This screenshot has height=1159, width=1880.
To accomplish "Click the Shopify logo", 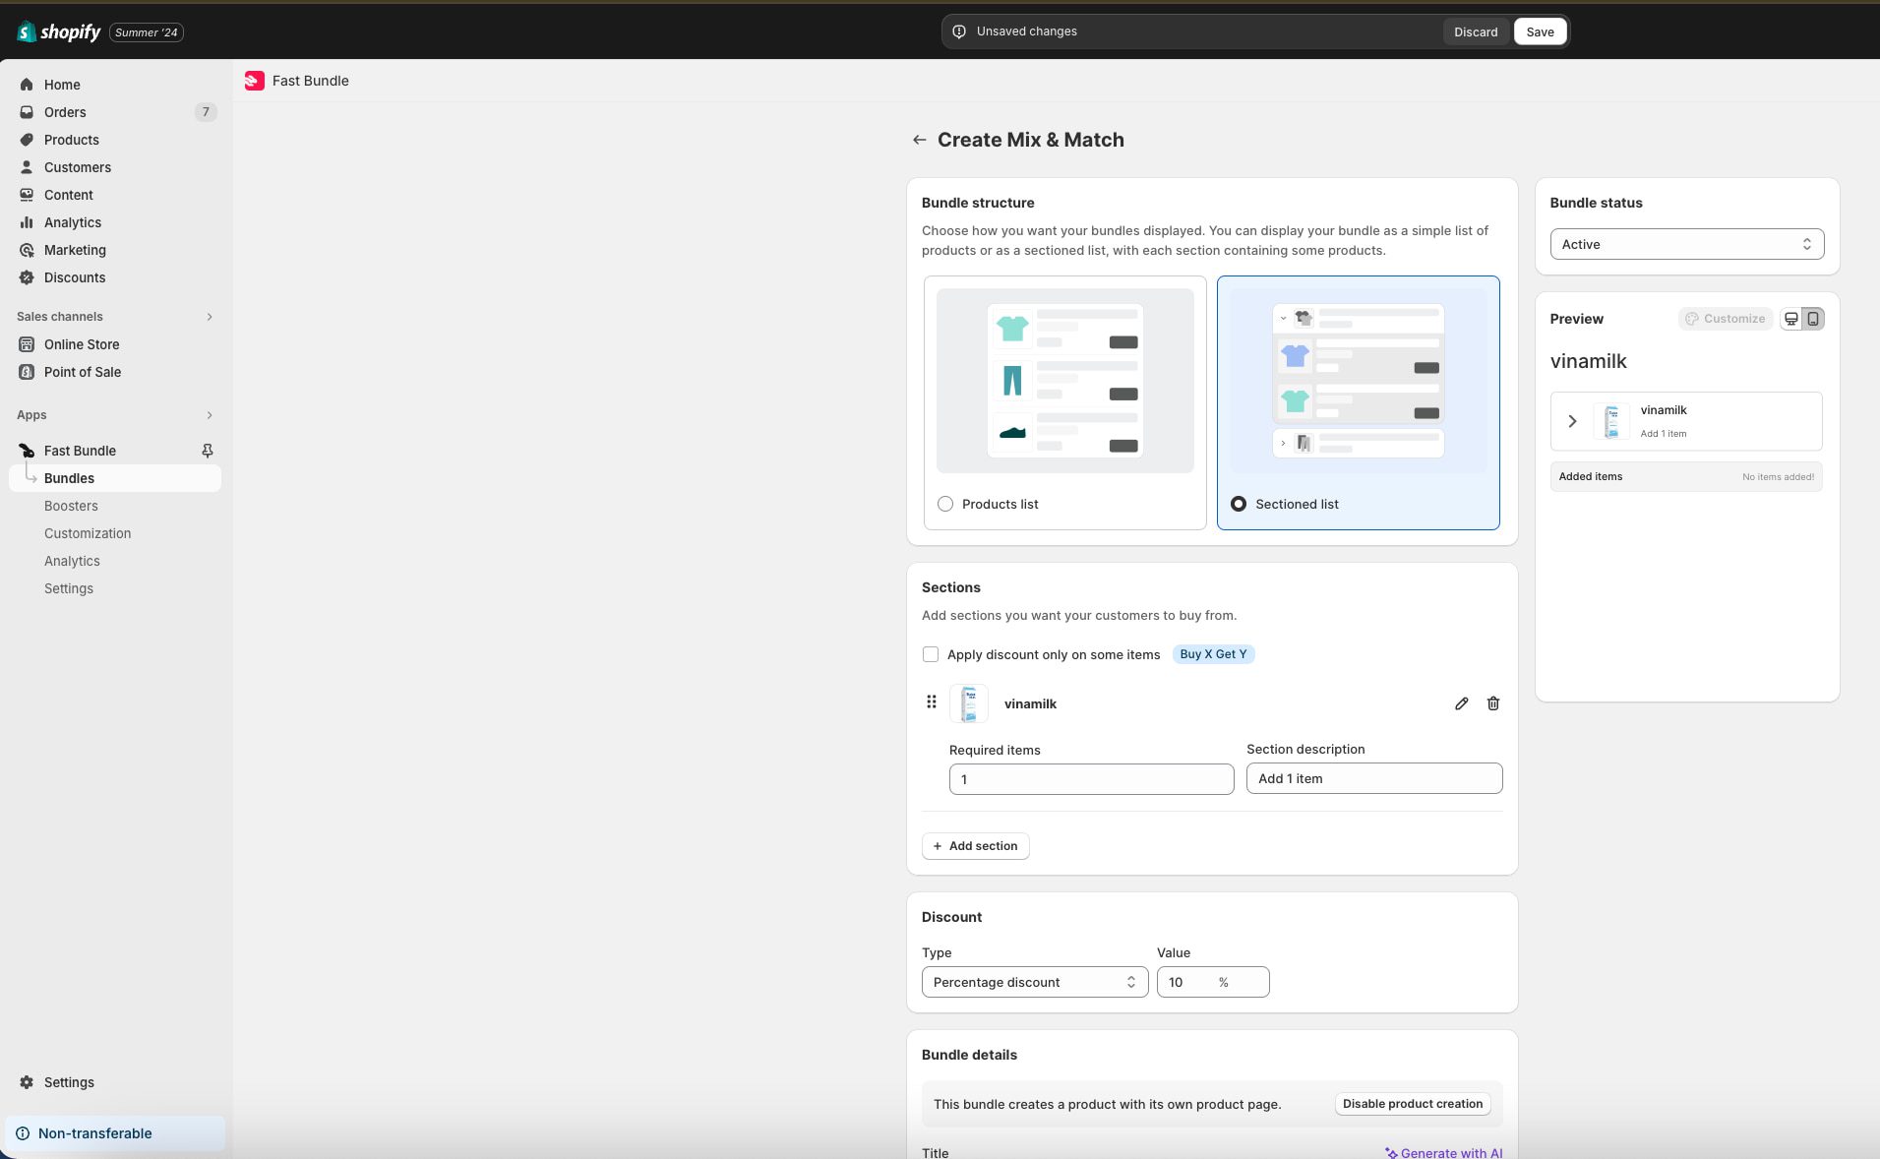I will coord(59,31).
